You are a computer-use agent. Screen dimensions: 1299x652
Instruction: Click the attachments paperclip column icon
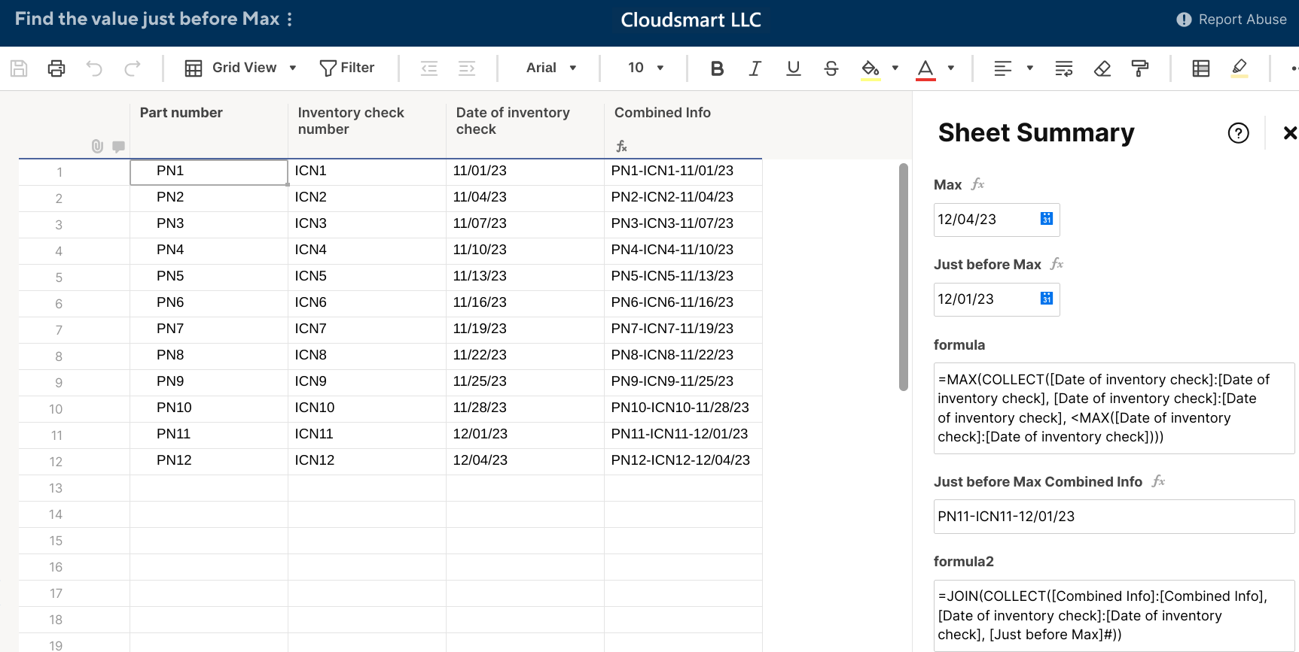[97, 146]
